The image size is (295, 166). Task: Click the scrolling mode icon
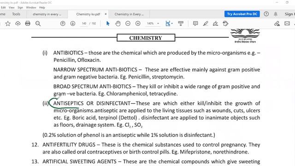tap(181, 24)
